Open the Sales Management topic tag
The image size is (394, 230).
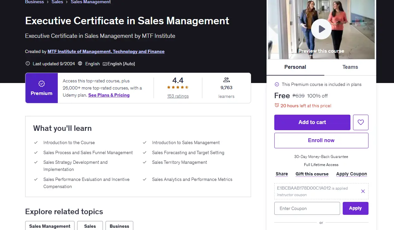(x=50, y=226)
